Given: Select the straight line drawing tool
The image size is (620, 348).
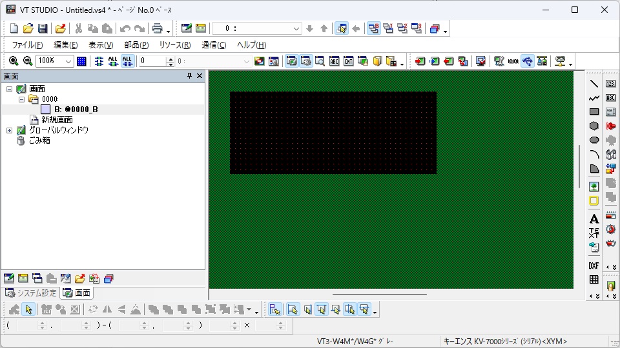Looking at the screenshot, I should click(594, 84).
